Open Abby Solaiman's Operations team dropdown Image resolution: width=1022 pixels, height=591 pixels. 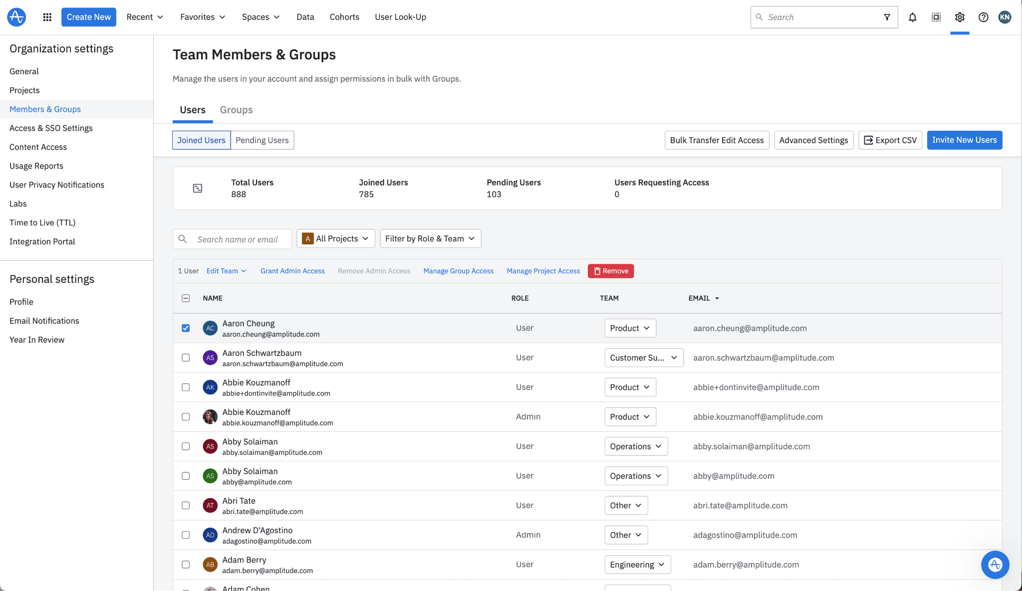[x=636, y=446]
